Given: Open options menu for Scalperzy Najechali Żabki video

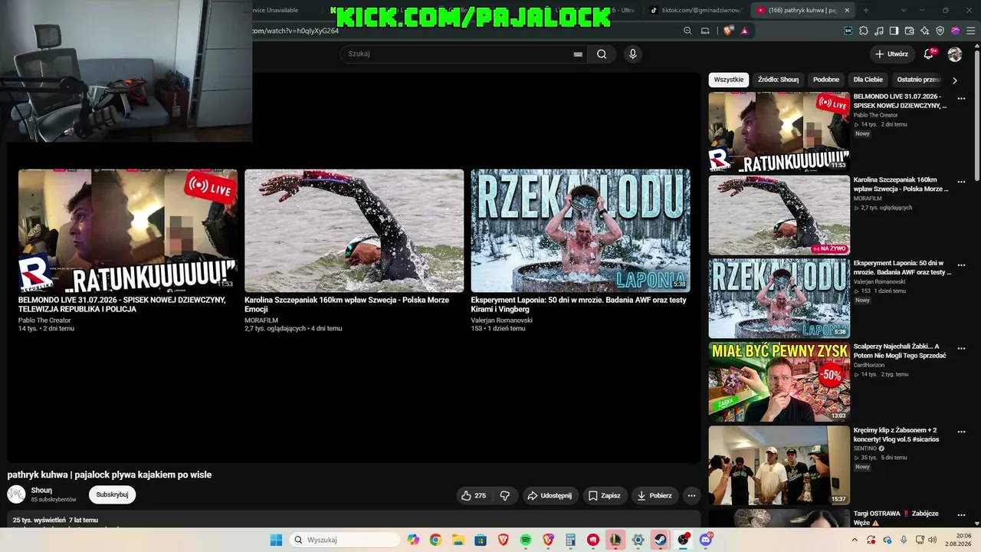Looking at the screenshot, I should (x=961, y=349).
